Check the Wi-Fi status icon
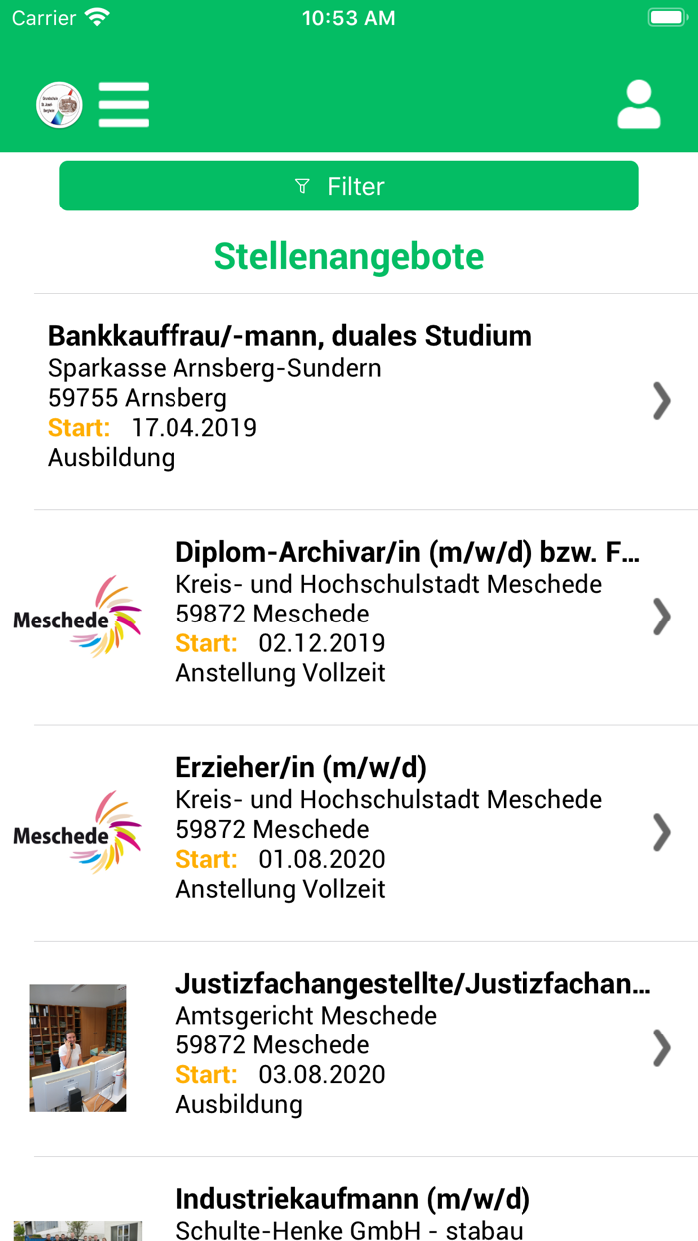The height and width of the screenshot is (1241, 698). click(x=97, y=18)
